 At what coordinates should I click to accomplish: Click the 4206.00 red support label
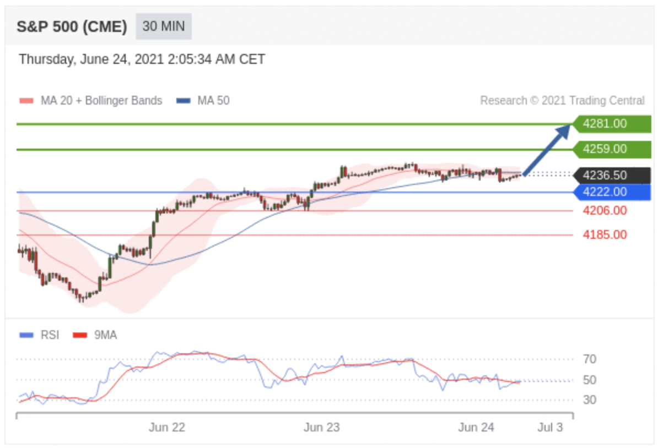click(x=605, y=211)
